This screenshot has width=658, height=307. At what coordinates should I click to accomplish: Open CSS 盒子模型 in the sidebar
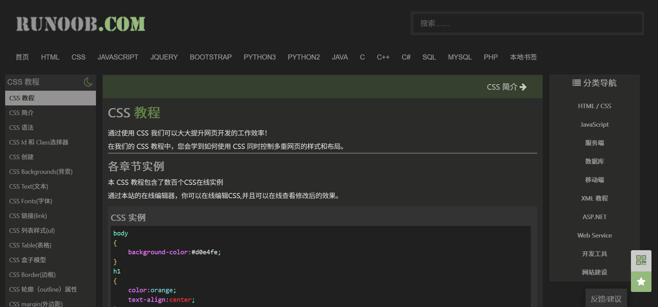(x=27, y=260)
